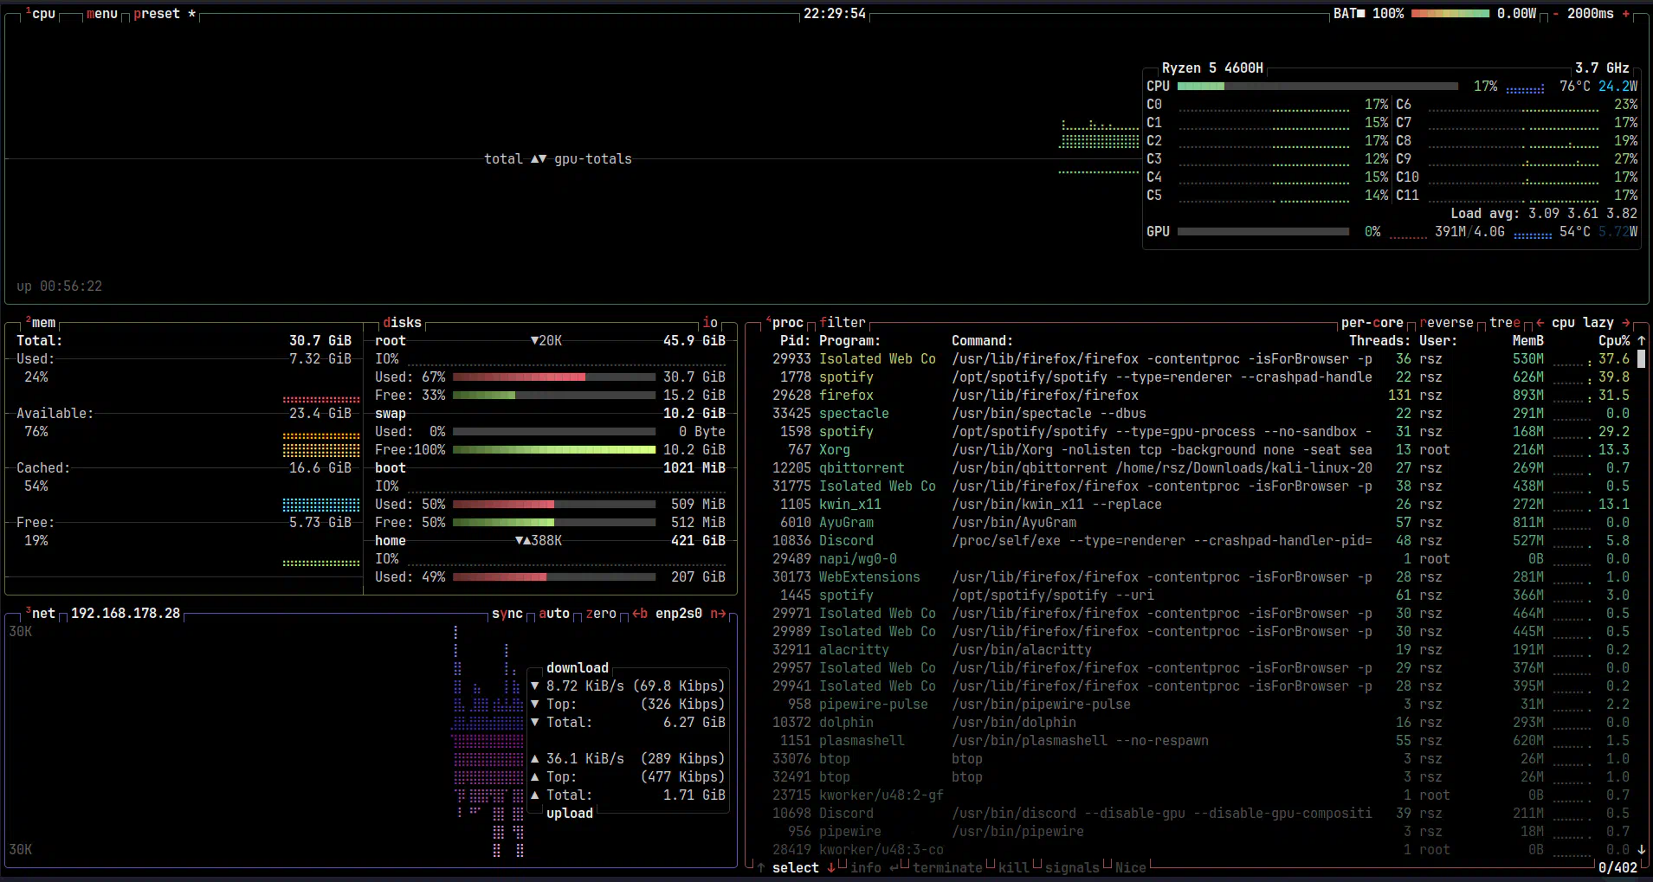Screen dimensions: 1653x882
Task: Toggle per-core CPU usage in proc box
Action: (1372, 323)
